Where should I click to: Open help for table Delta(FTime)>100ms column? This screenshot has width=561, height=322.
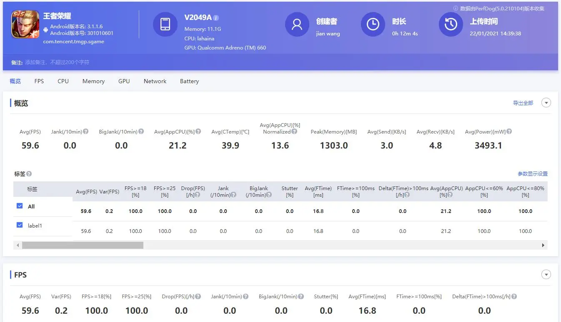(x=407, y=195)
